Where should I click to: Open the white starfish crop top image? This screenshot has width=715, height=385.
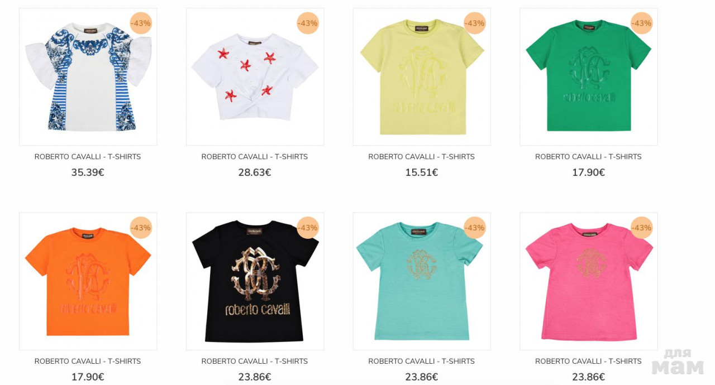tap(255, 77)
